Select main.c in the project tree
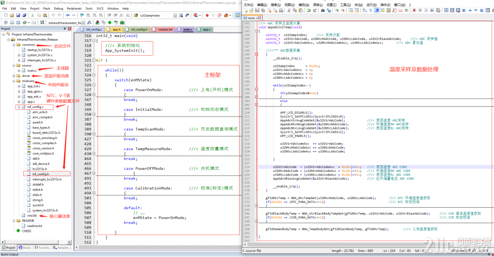Viewport: 494px width, 257px height. point(32,70)
